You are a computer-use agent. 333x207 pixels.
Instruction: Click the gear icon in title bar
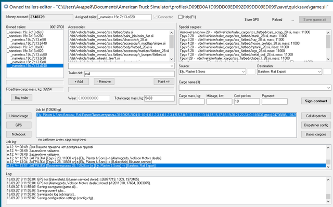[6, 7]
